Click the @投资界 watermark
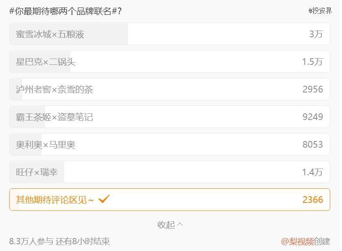 click(320, 11)
